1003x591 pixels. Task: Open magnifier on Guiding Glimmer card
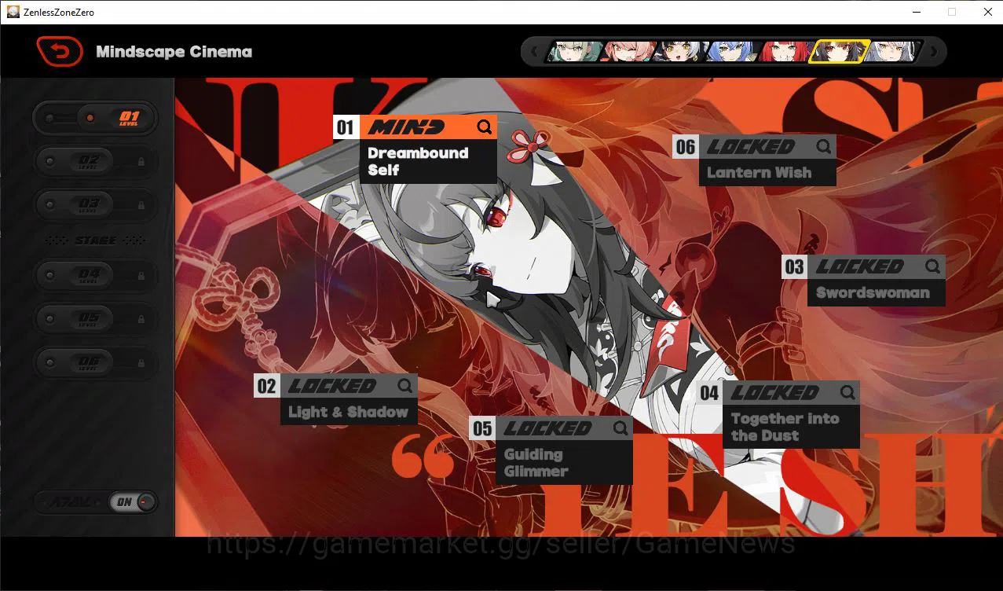point(620,428)
